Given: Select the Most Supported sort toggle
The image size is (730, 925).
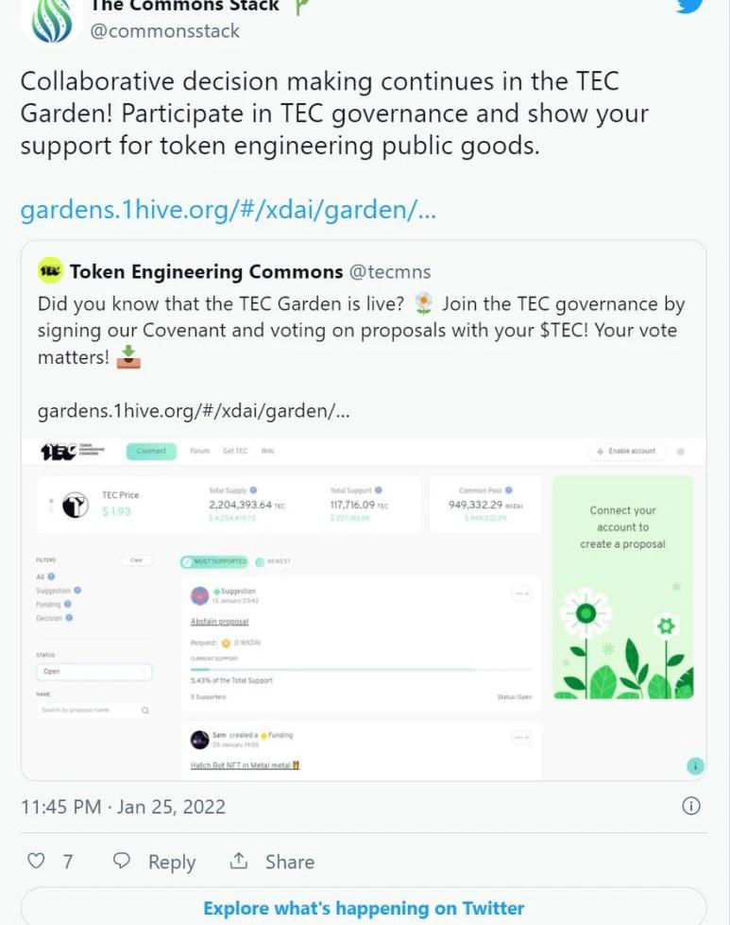Looking at the screenshot, I should click(x=214, y=561).
